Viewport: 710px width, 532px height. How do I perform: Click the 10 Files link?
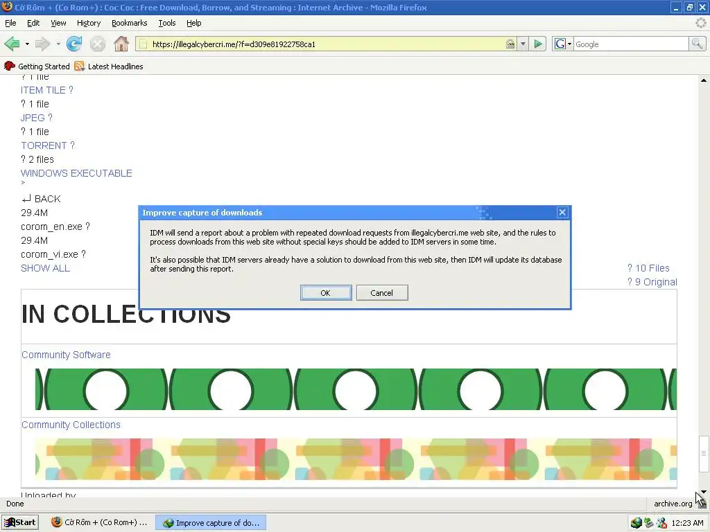(648, 268)
